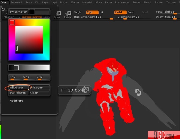Image resolution: width=180 pixels, height=139 pixels.
Task: Click the palette dock arrow icon
Action: click(3, 9)
